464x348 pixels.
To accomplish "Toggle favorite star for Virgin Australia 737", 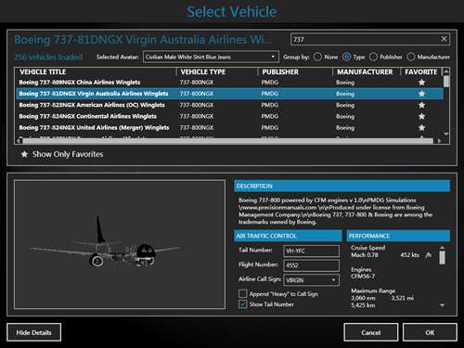I will pyautogui.click(x=421, y=94).
